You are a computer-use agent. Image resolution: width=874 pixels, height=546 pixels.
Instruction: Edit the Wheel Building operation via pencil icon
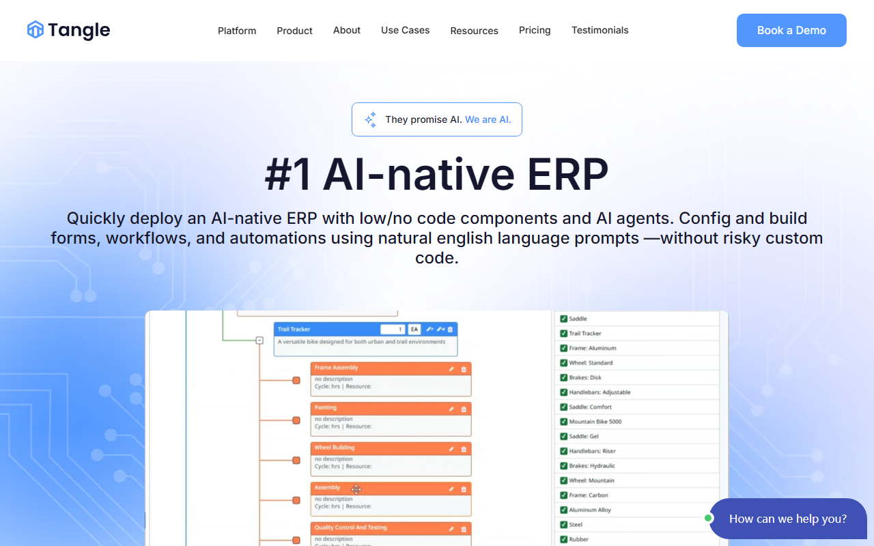pyautogui.click(x=451, y=449)
